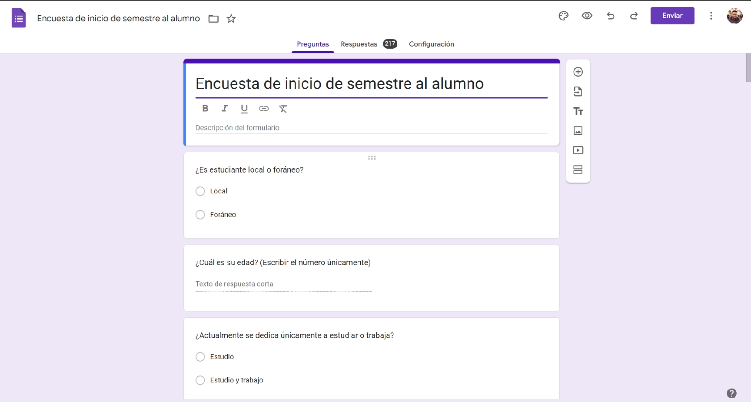Viewport: 751px width, 402px height.
Task: Redo the last change
Action: tap(634, 16)
